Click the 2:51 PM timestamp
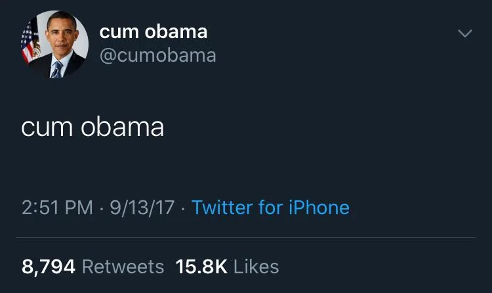The image size is (492, 293). click(57, 208)
